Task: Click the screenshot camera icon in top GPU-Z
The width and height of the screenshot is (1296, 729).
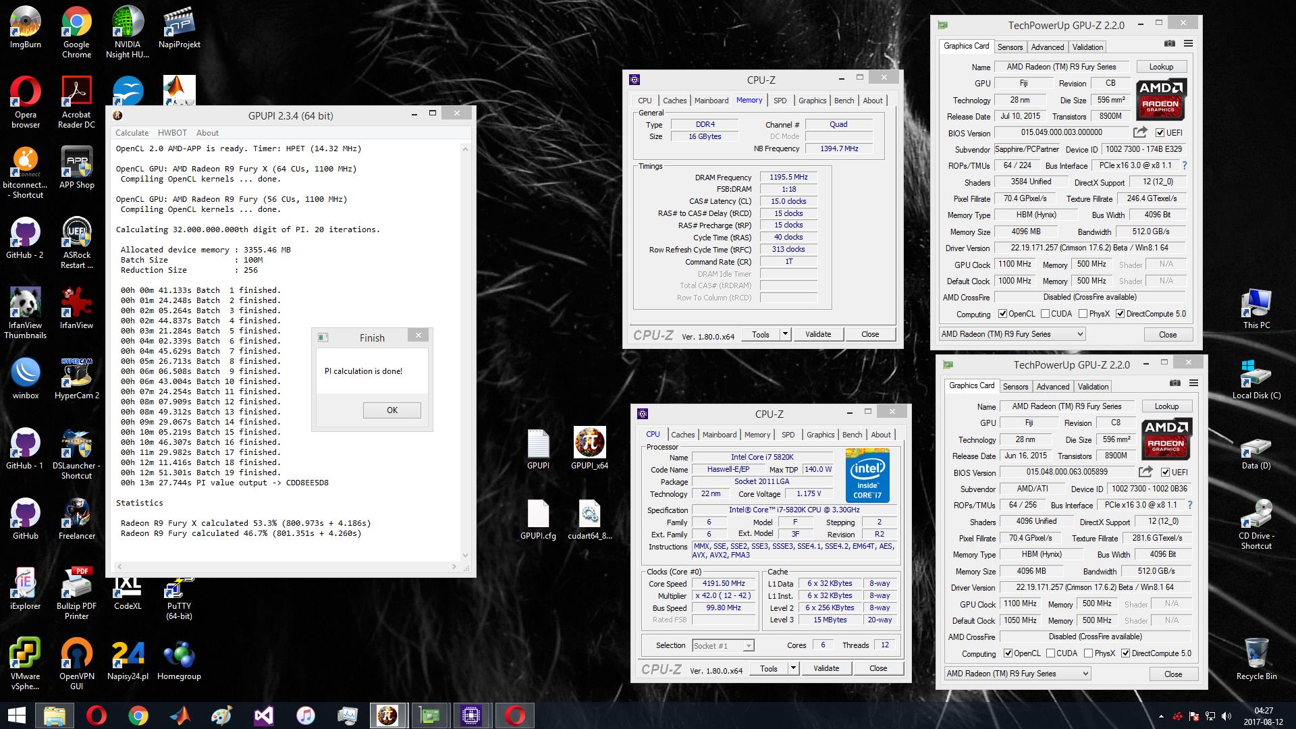Action: pyautogui.click(x=1170, y=43)
